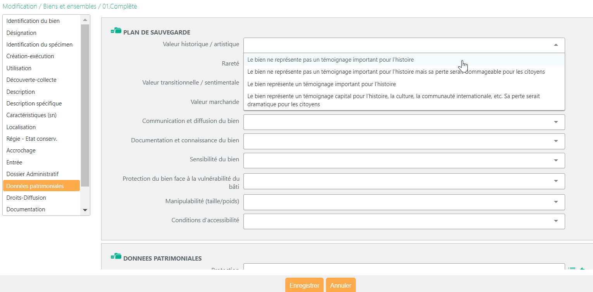Collapse the DONNEES PATRIMONIALES folder icon
Viewport: 593px width, 292px height.
click(116, 256)
